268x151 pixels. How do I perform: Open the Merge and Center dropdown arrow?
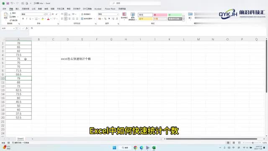94,18
